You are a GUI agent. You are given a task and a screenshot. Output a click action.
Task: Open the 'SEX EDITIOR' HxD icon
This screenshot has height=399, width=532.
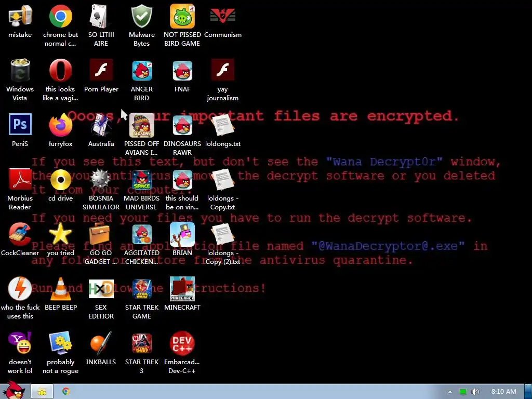[x=101, y=289]
